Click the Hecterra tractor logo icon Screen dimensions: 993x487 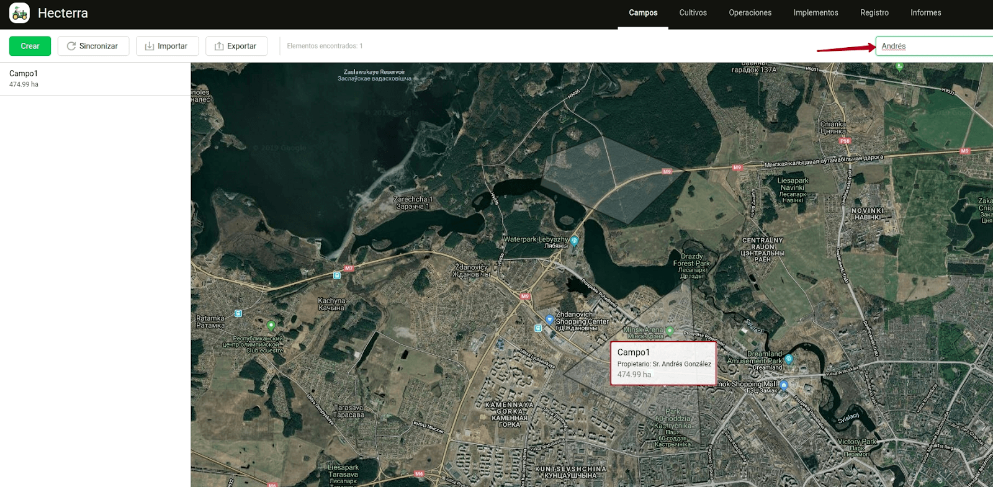pyautogui.click(x=19, y=13)
